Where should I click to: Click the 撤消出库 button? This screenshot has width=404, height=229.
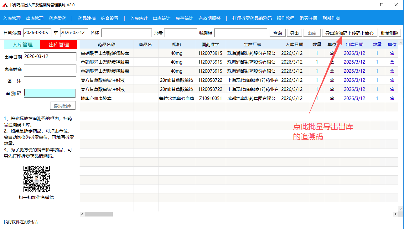point(63,106)
